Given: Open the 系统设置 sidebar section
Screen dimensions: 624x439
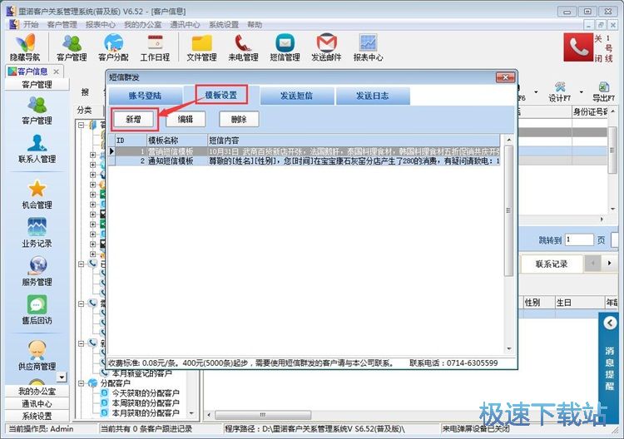Looking at the screenshot, I should (x=37, y=416).
